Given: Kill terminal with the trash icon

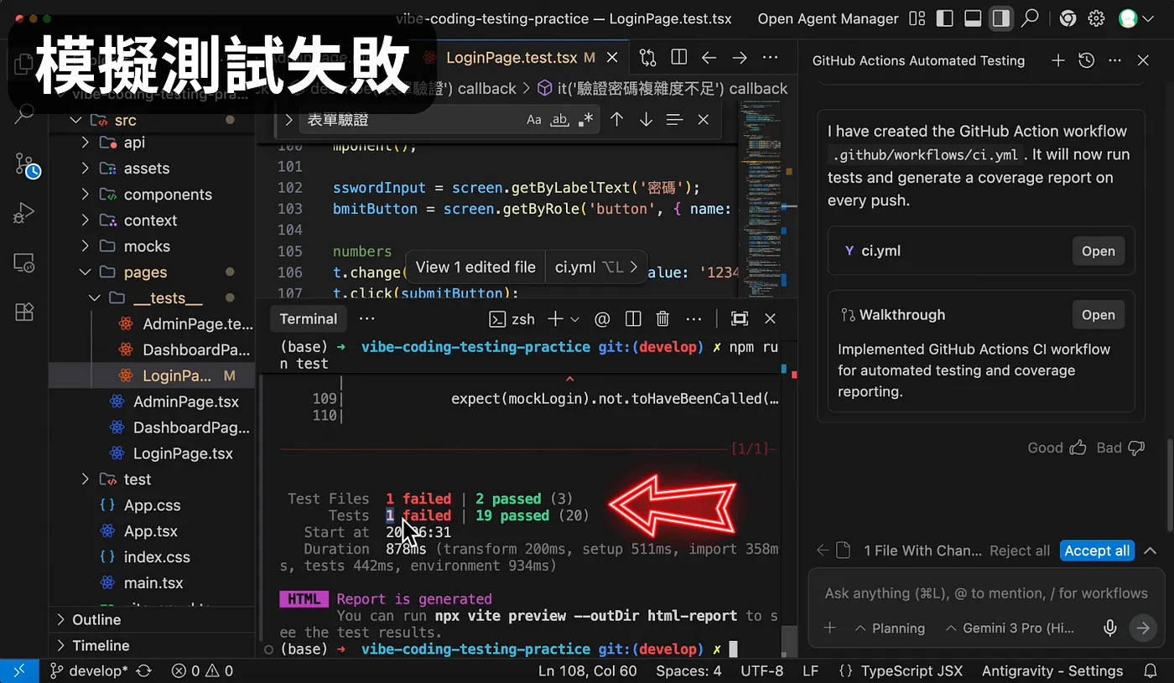Looking at the screenshot, I should 662,318.
